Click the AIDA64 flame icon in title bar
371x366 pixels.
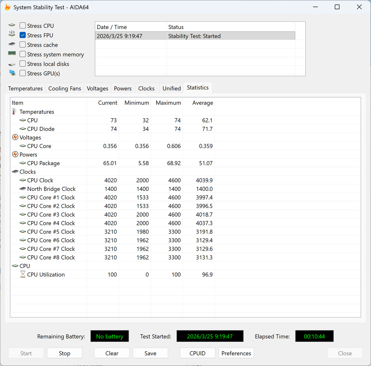pos(7,7)
